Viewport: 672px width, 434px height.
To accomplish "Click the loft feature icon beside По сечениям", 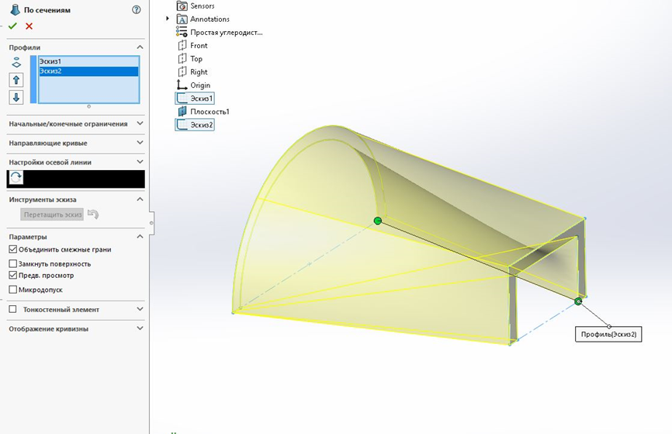I will pos(15,10).
